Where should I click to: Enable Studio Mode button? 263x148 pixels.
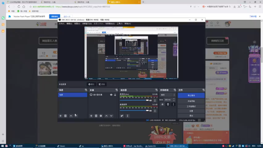coord(191,106)
